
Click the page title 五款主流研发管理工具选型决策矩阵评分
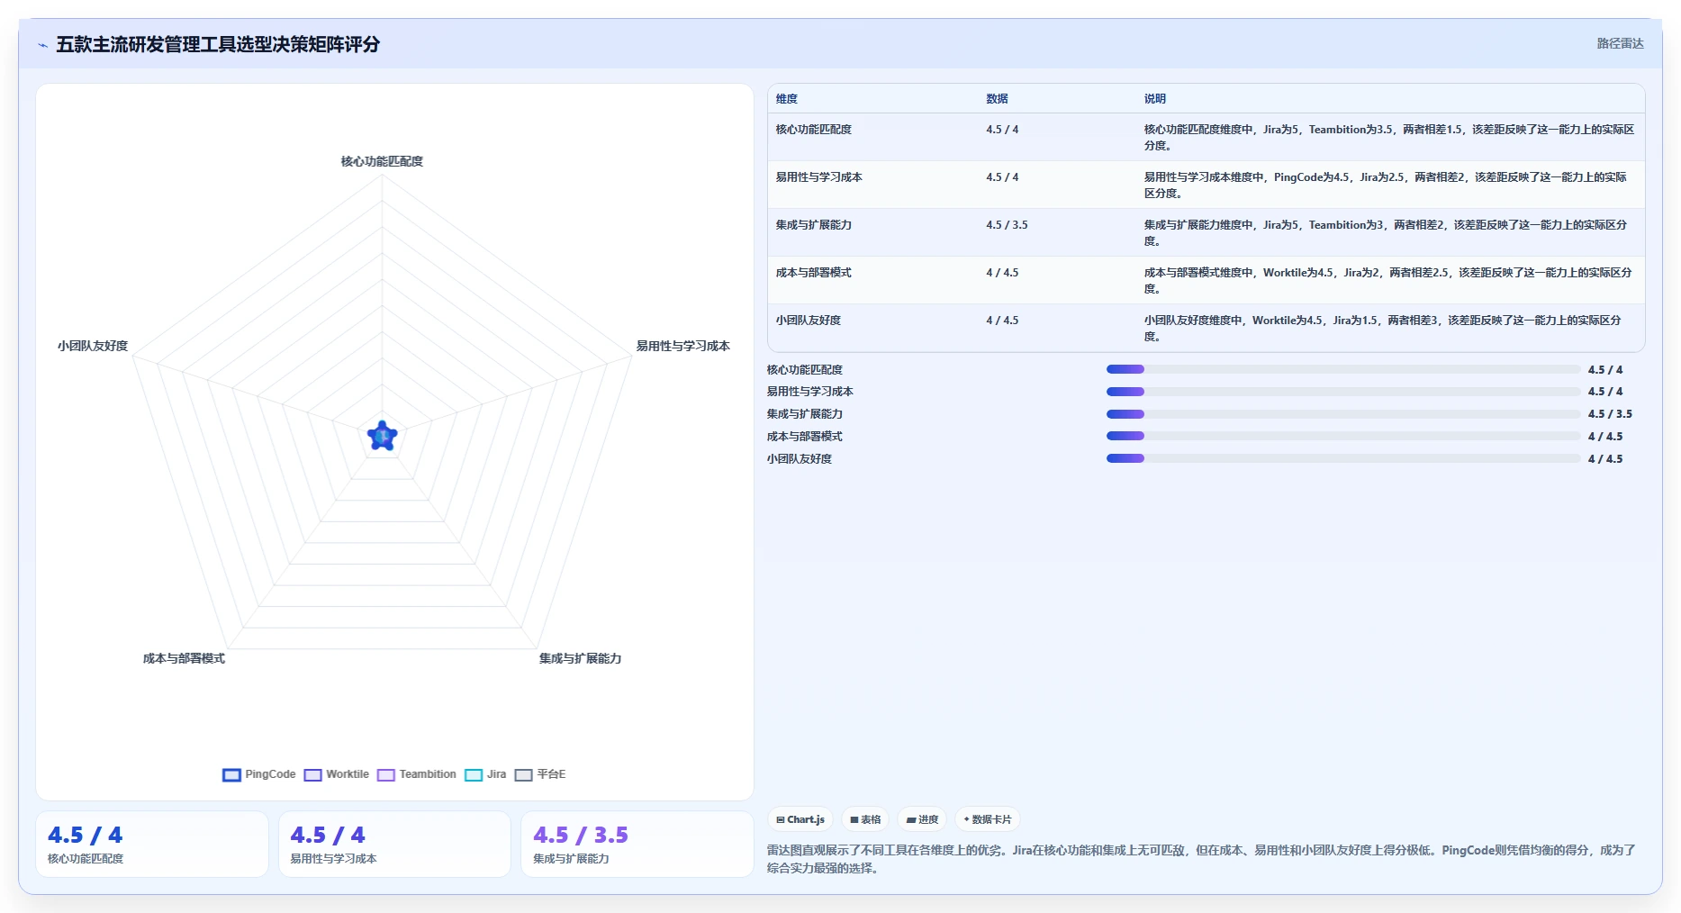click(x=218, y=44)
